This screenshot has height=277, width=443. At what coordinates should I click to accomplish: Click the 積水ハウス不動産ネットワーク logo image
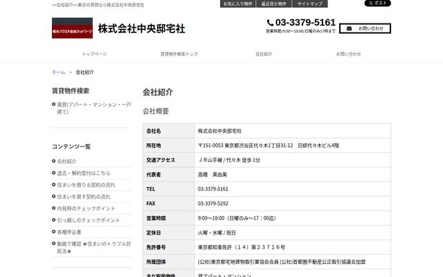point(72,28)
